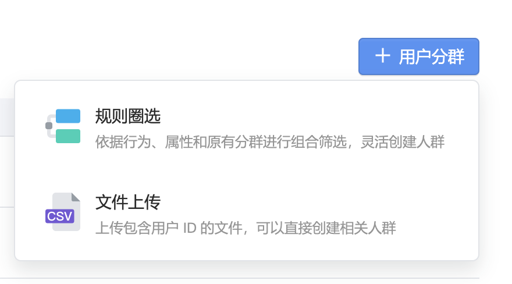Image resolution: width=512 pixels, height=284 pixels.
Task: Click green block in 规则圈选 icon
Action: tap(68, 136)
